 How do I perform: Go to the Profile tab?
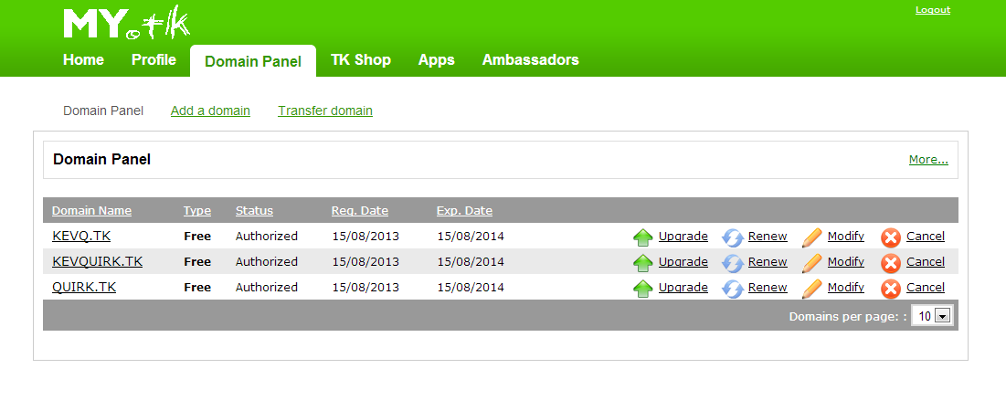154,60
